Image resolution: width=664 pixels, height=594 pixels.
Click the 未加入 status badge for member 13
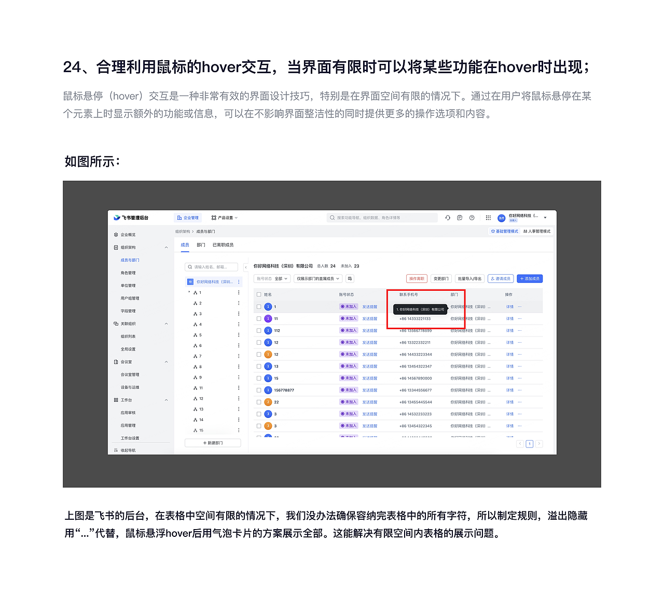[x=349, y=367]
